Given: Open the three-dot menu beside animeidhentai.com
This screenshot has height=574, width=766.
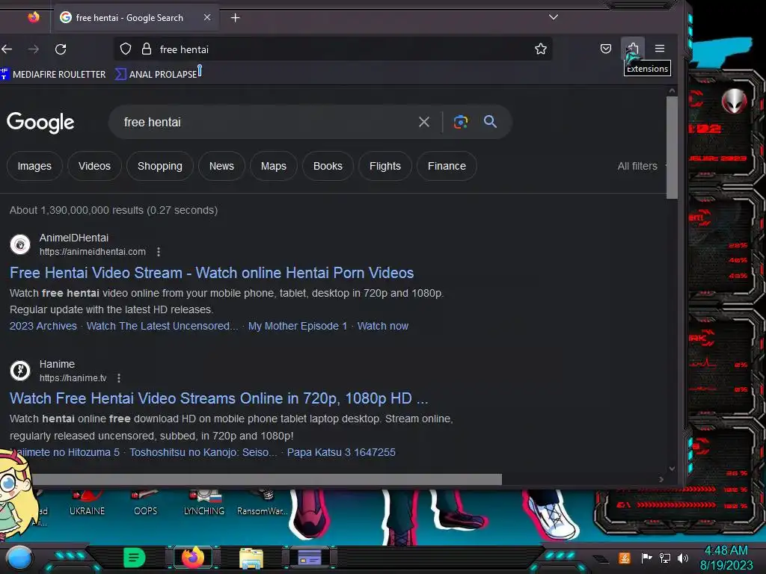Looking at the screenshot, I should 159,252.
